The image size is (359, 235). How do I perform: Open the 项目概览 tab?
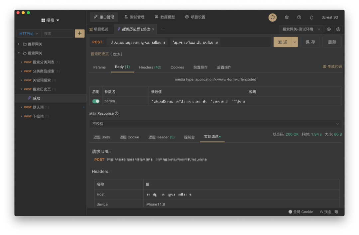coord(99,29)
